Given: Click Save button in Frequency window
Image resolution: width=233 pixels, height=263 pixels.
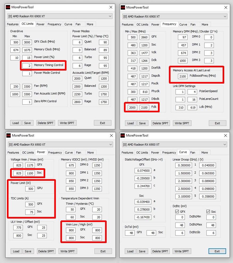Looking at the screenshot, I should (x=142, y=123).
